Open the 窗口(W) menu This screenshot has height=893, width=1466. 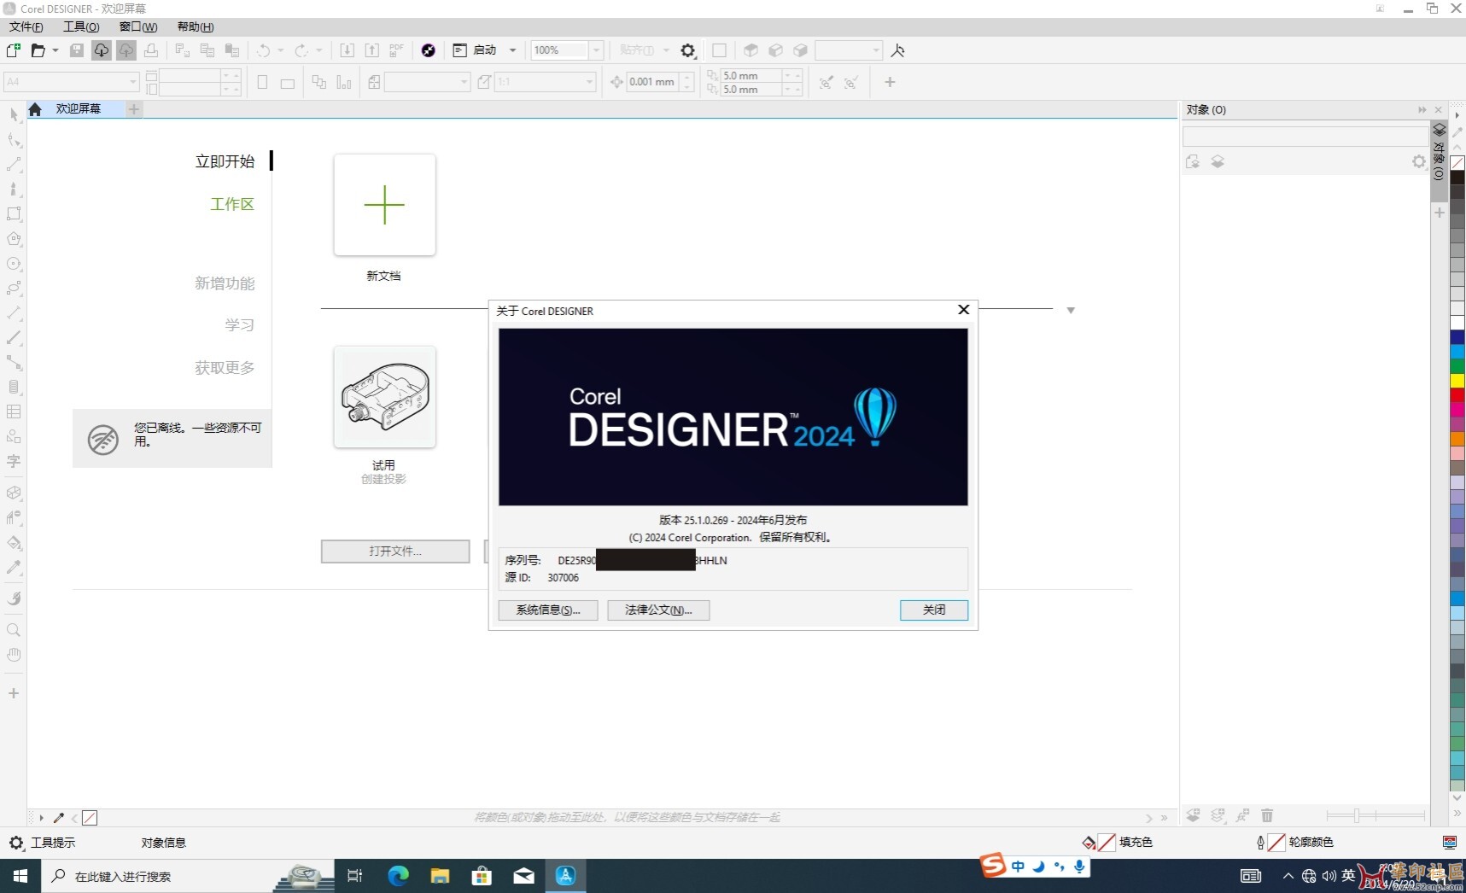click(x=138, y=26)
